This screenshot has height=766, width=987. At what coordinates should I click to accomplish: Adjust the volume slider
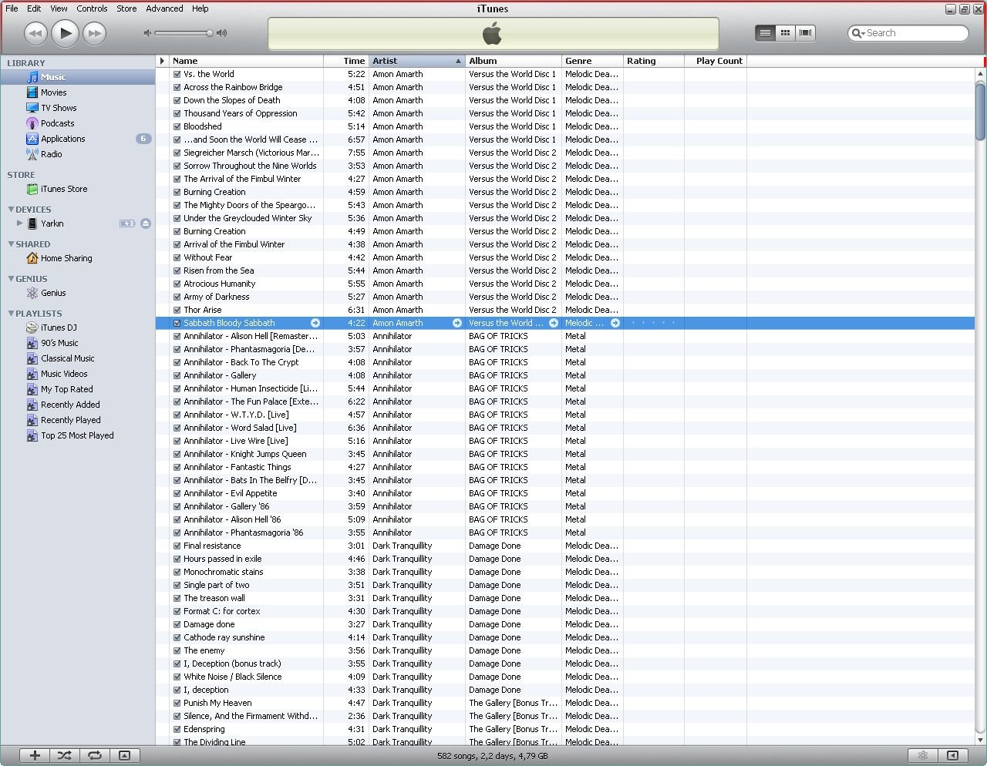(184, 33)
